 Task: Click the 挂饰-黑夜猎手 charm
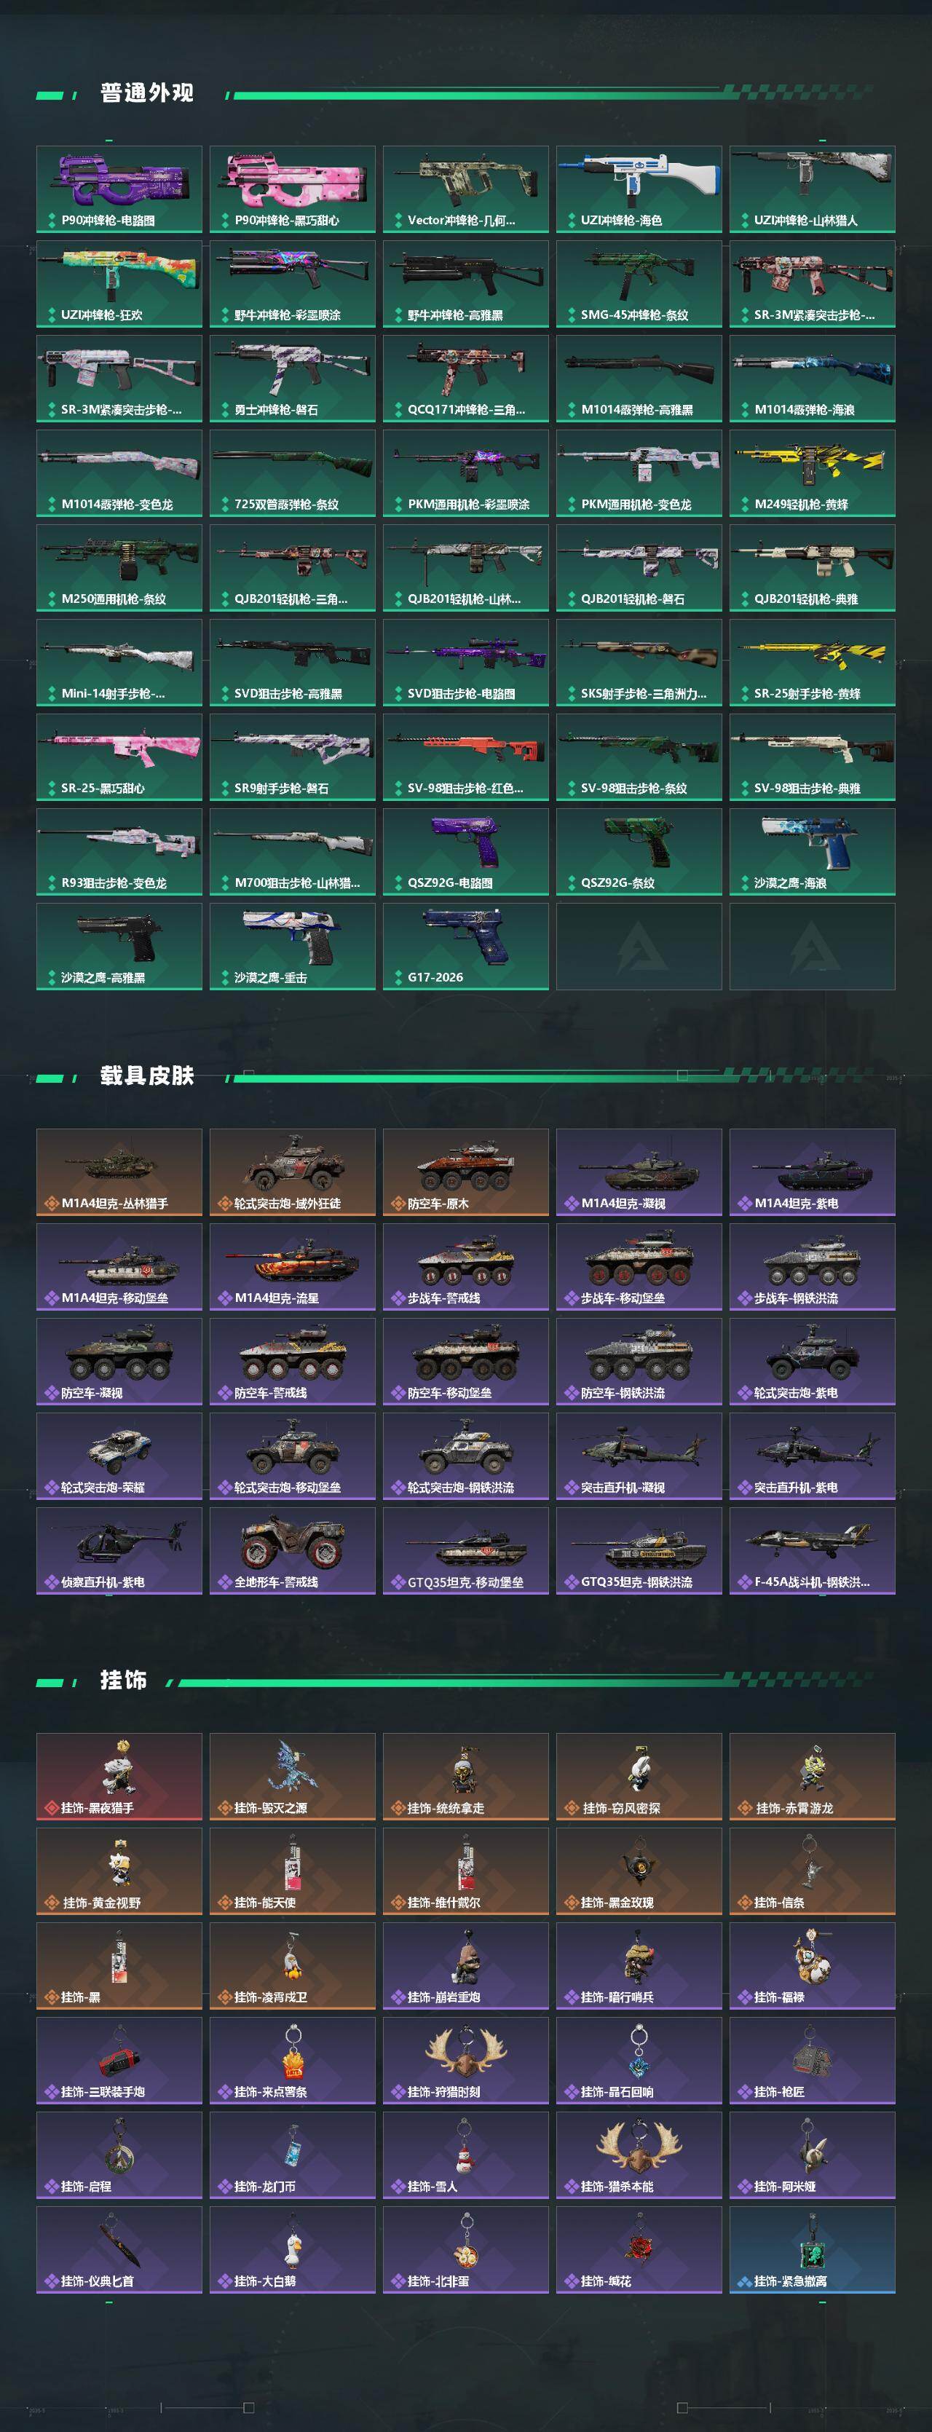pyautogui.click(x=119, y=1776)
